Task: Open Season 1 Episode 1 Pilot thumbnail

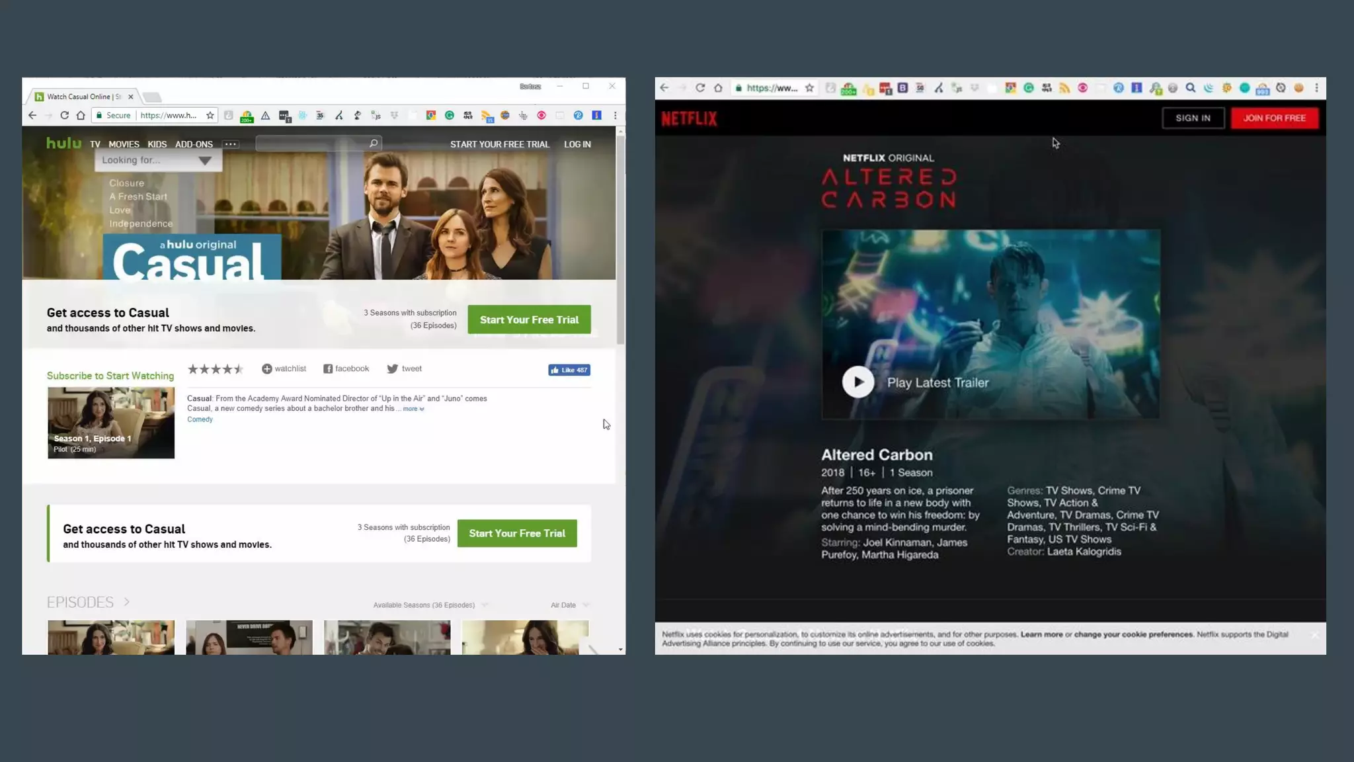Action: (111, 423)
